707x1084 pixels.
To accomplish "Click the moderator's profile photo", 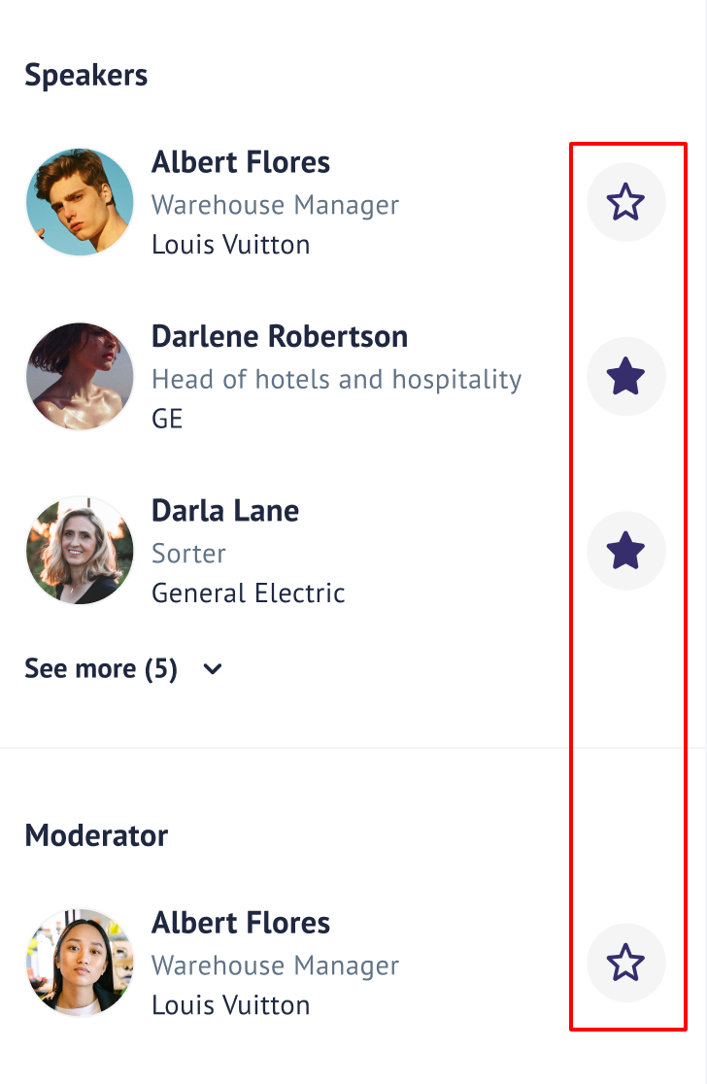I will coord(80,964).
